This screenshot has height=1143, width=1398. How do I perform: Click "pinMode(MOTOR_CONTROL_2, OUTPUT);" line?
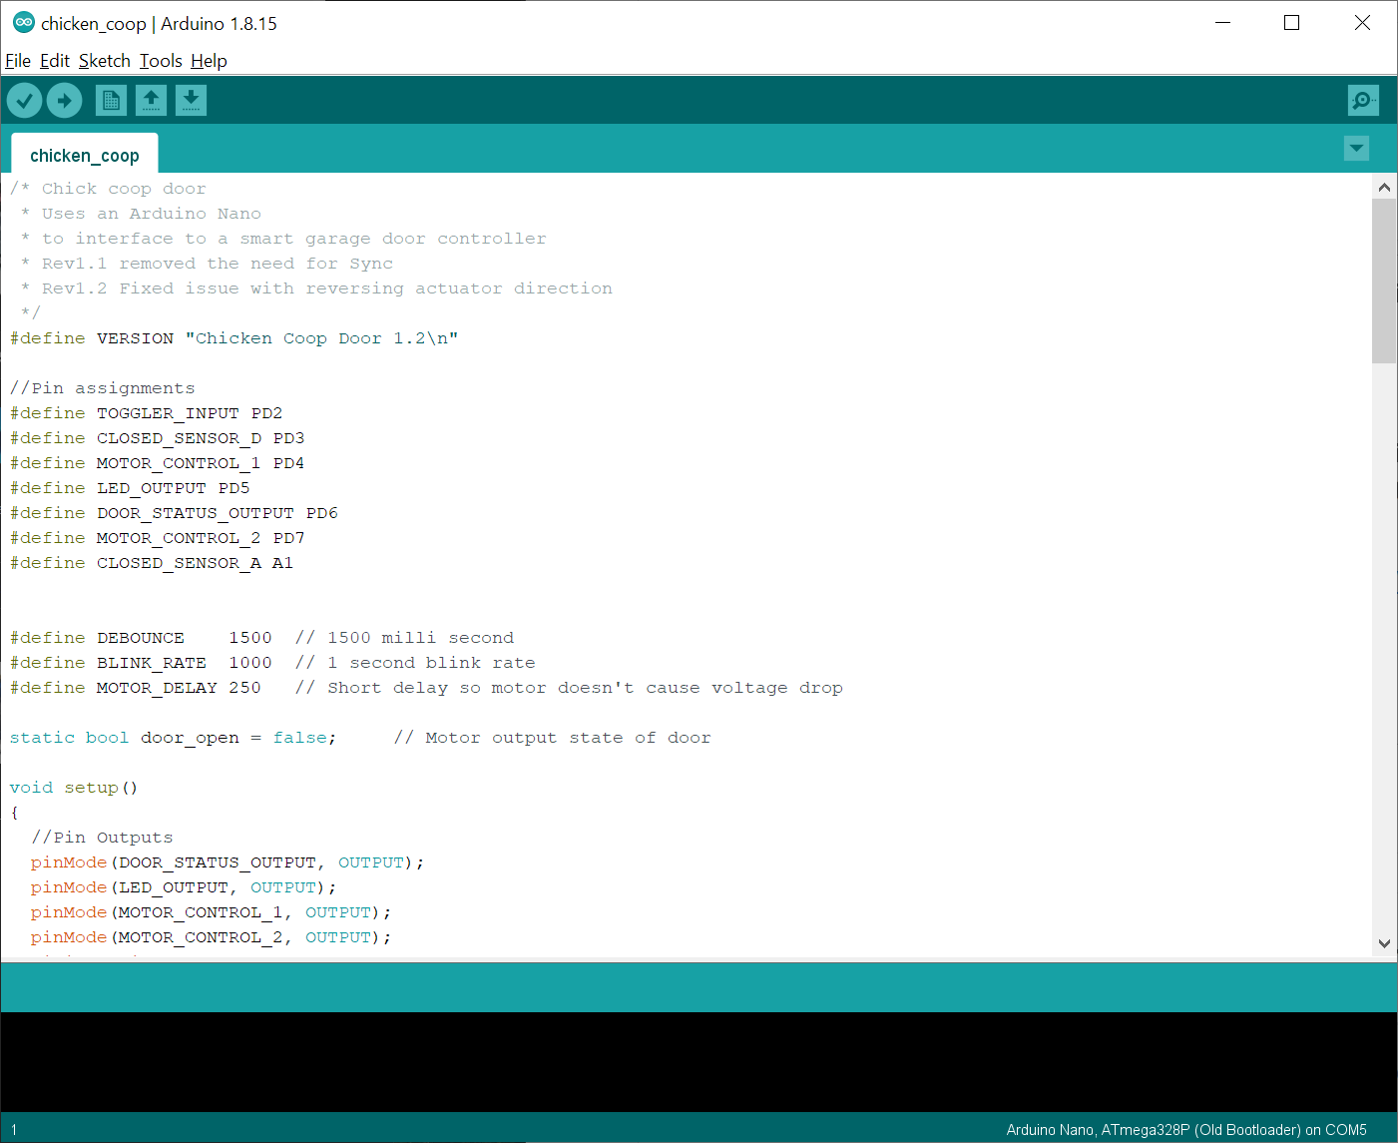point(212,937)
